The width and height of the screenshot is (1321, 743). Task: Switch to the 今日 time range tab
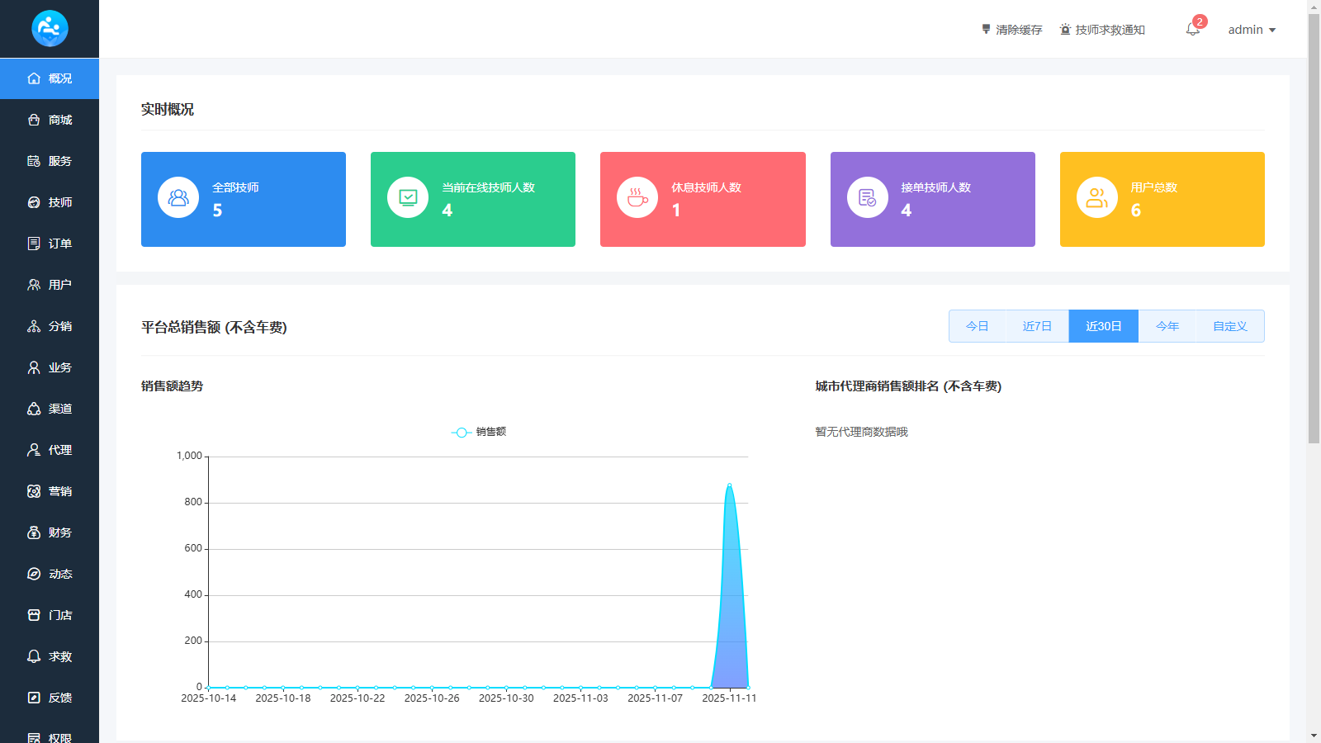(x=977, y=326)
